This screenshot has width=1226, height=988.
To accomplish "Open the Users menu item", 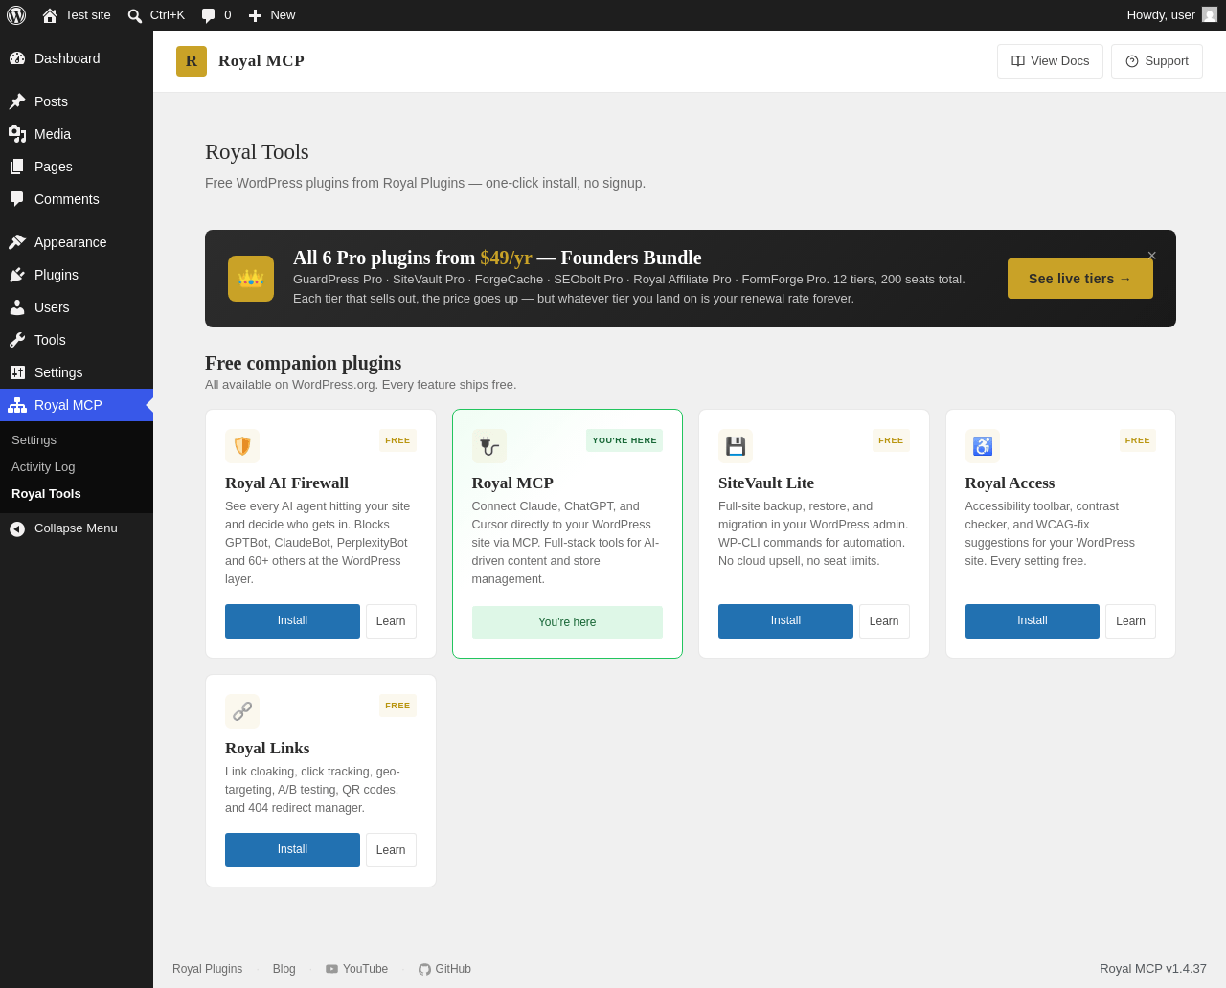I will coord(77,307).
